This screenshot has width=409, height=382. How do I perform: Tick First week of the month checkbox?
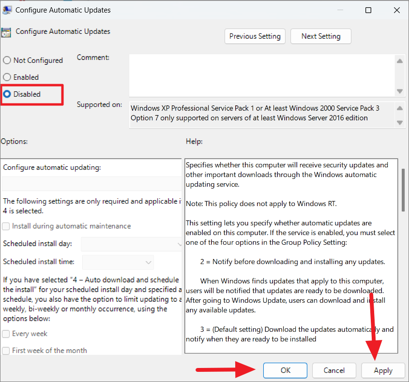pos(6,351)
